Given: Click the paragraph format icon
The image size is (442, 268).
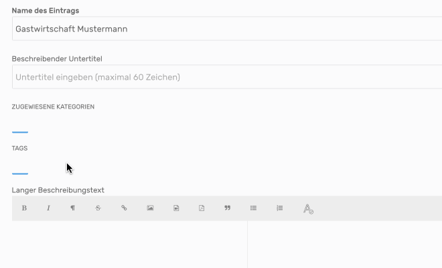Looking at the screenshot, I should 72,208.
